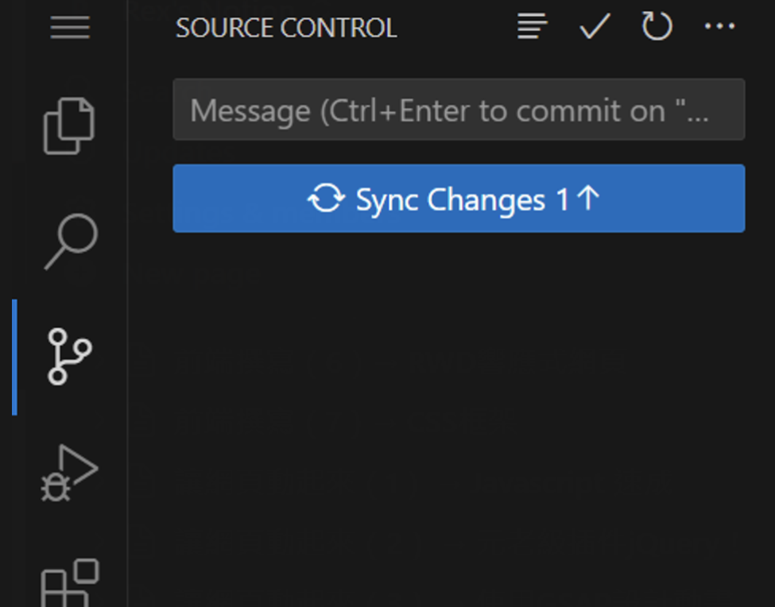Focus the commit message input box

coord(459,110)
